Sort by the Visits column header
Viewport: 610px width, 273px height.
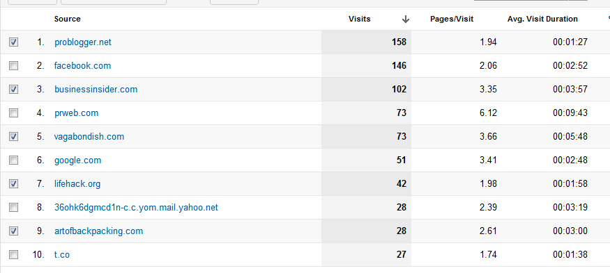coord(360,19)
